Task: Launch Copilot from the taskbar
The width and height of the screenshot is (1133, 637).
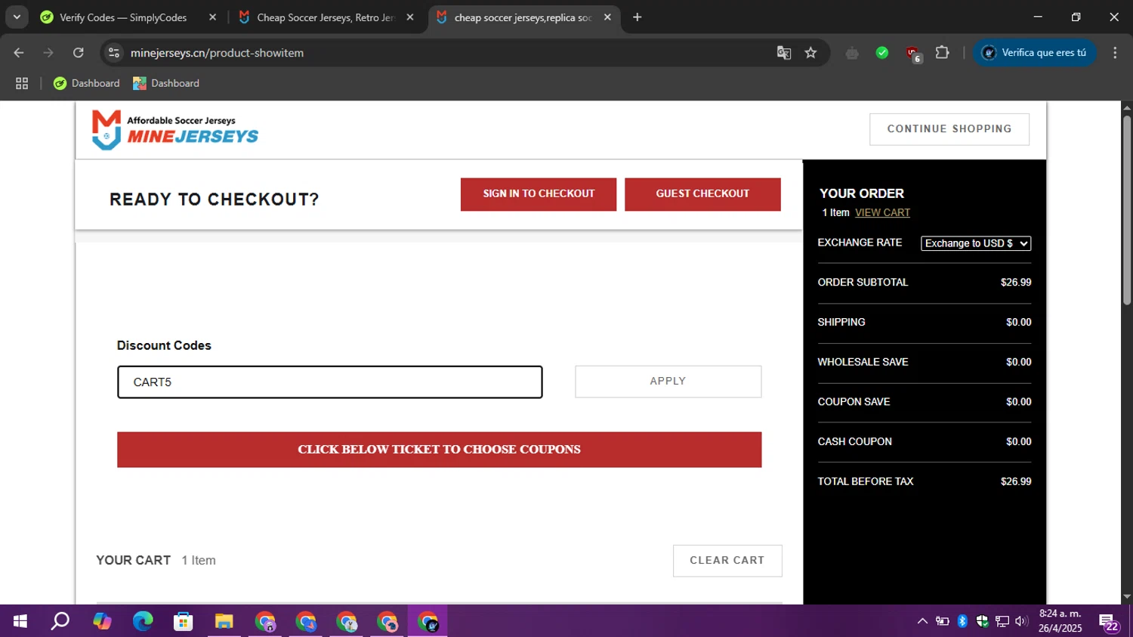Action: click(102, 621)
